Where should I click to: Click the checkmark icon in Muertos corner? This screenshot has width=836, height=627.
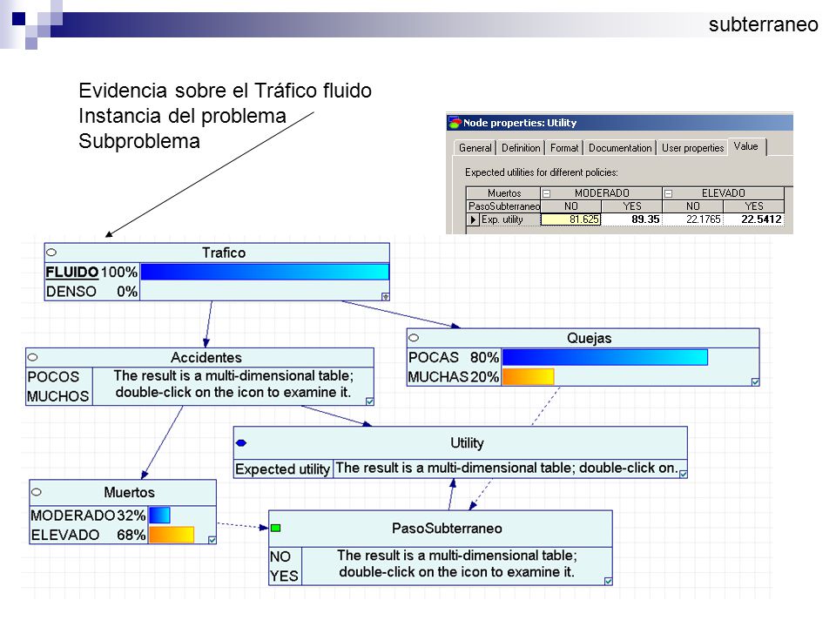(212, 540)
